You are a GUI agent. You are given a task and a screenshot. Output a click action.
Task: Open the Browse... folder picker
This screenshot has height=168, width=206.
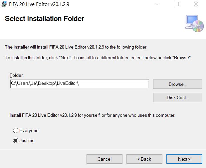pyautogui.click(x=178, y=84)
